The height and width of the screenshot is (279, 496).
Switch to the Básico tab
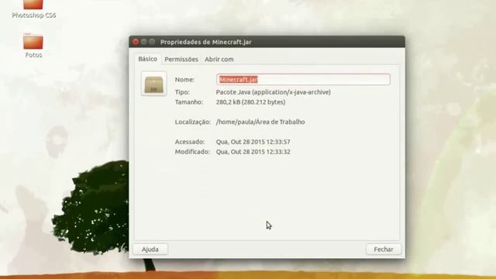(x=148, y=59)
